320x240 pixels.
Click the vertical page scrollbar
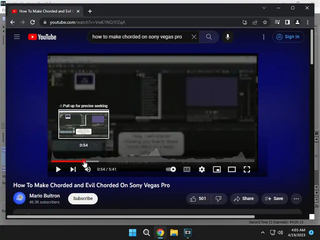click(312, 47)
